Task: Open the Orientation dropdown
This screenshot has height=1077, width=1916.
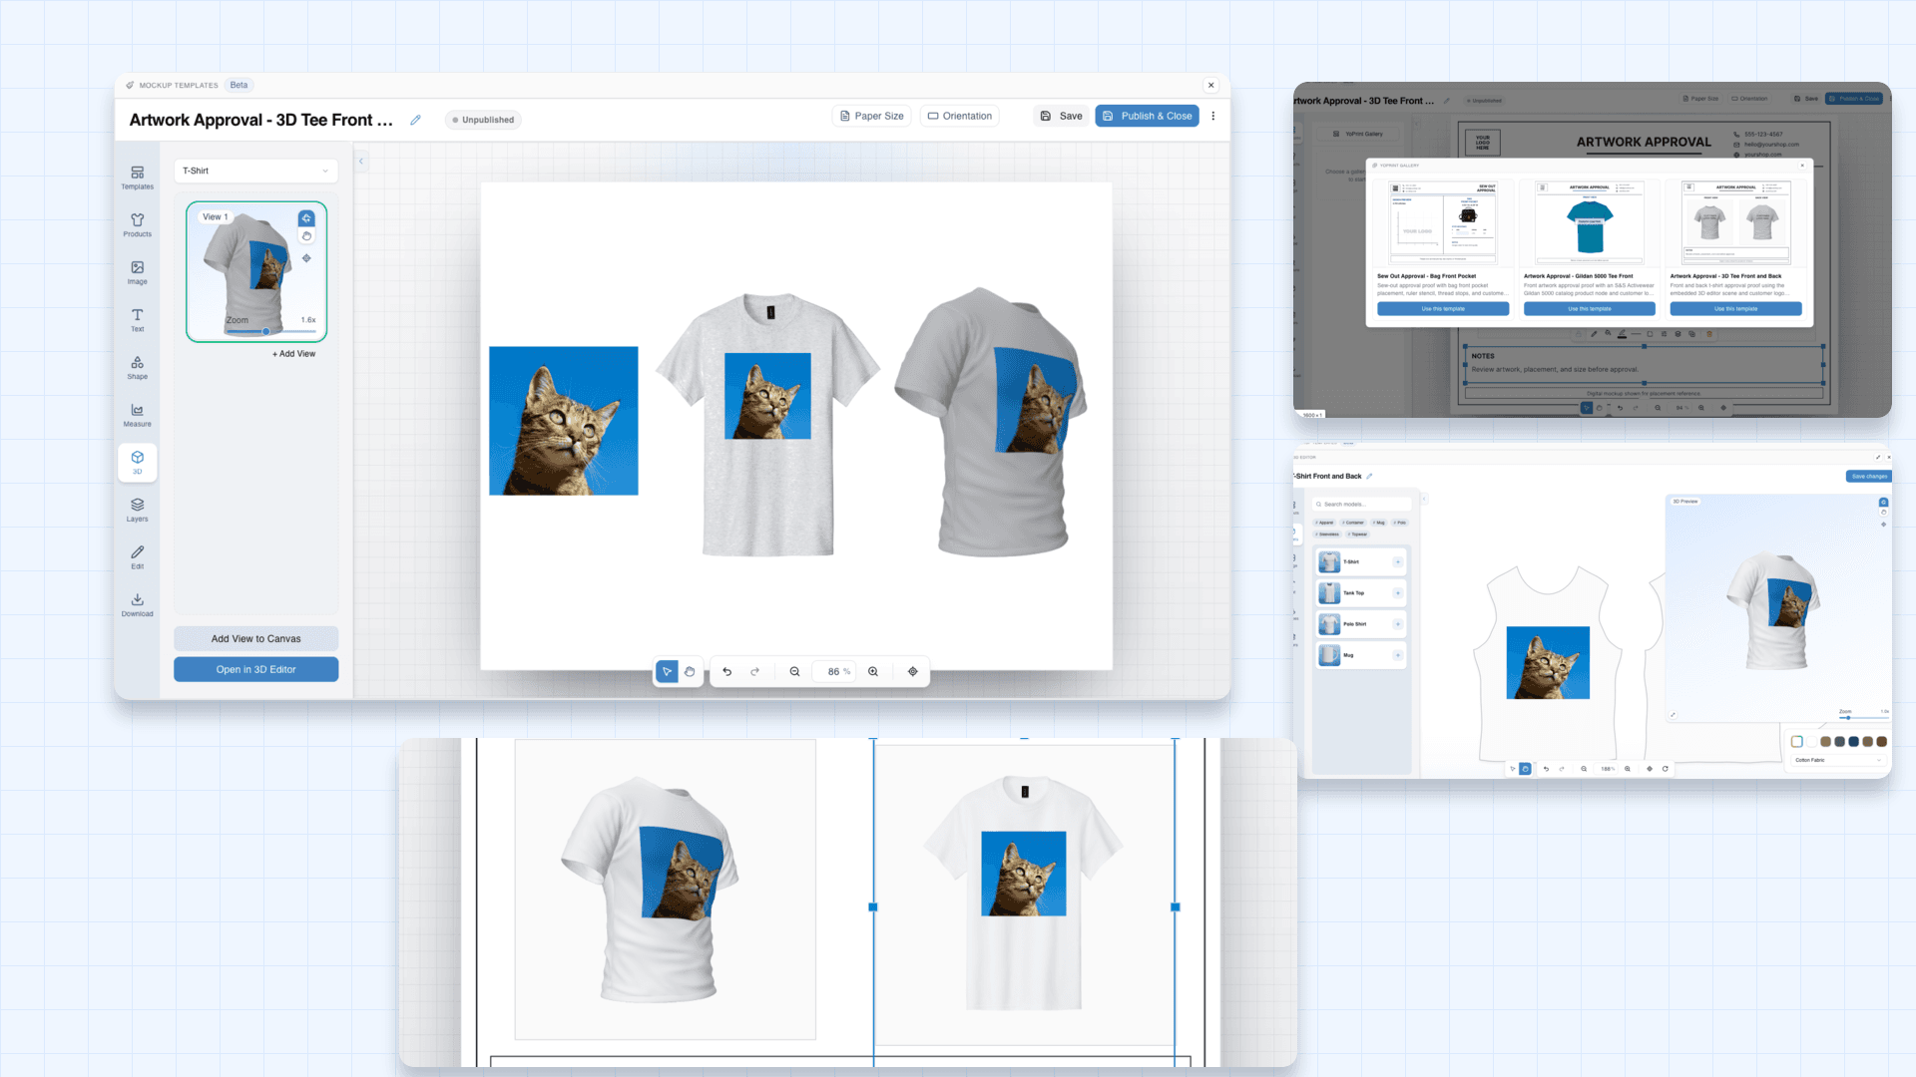Action: (x=960, y=116)
